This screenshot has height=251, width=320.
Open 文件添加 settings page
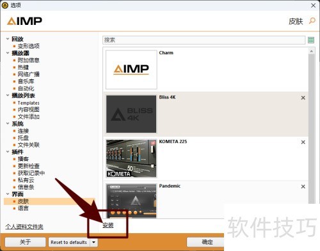coord(28,117)
